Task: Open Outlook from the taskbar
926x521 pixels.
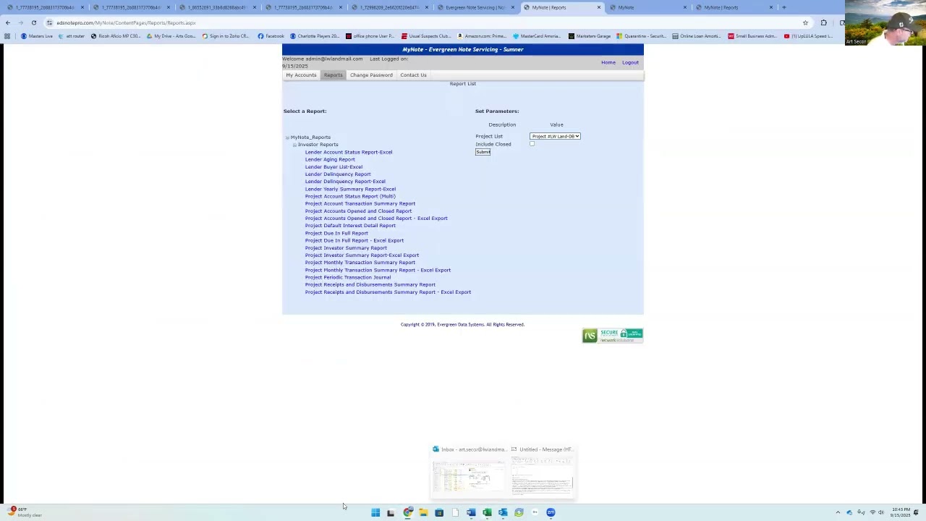Action: [x=503, y=512]
